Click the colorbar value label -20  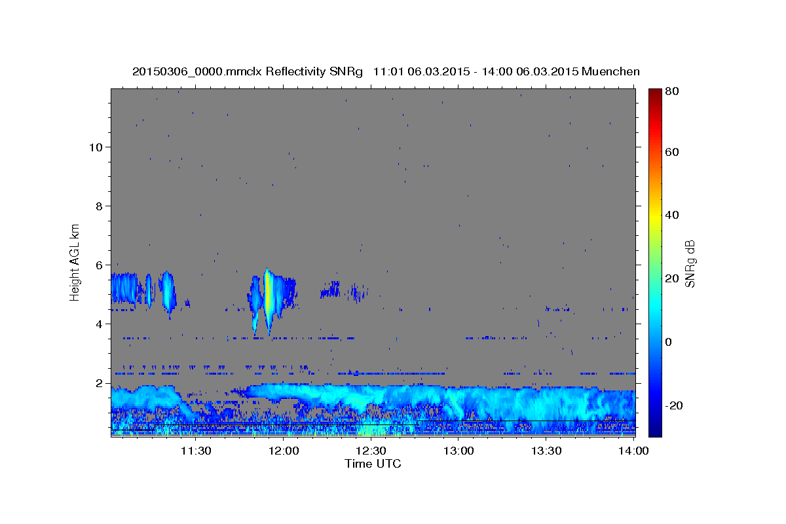(673, 405)
